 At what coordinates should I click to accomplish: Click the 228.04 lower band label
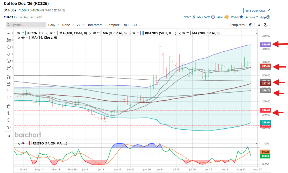[265, 122]
